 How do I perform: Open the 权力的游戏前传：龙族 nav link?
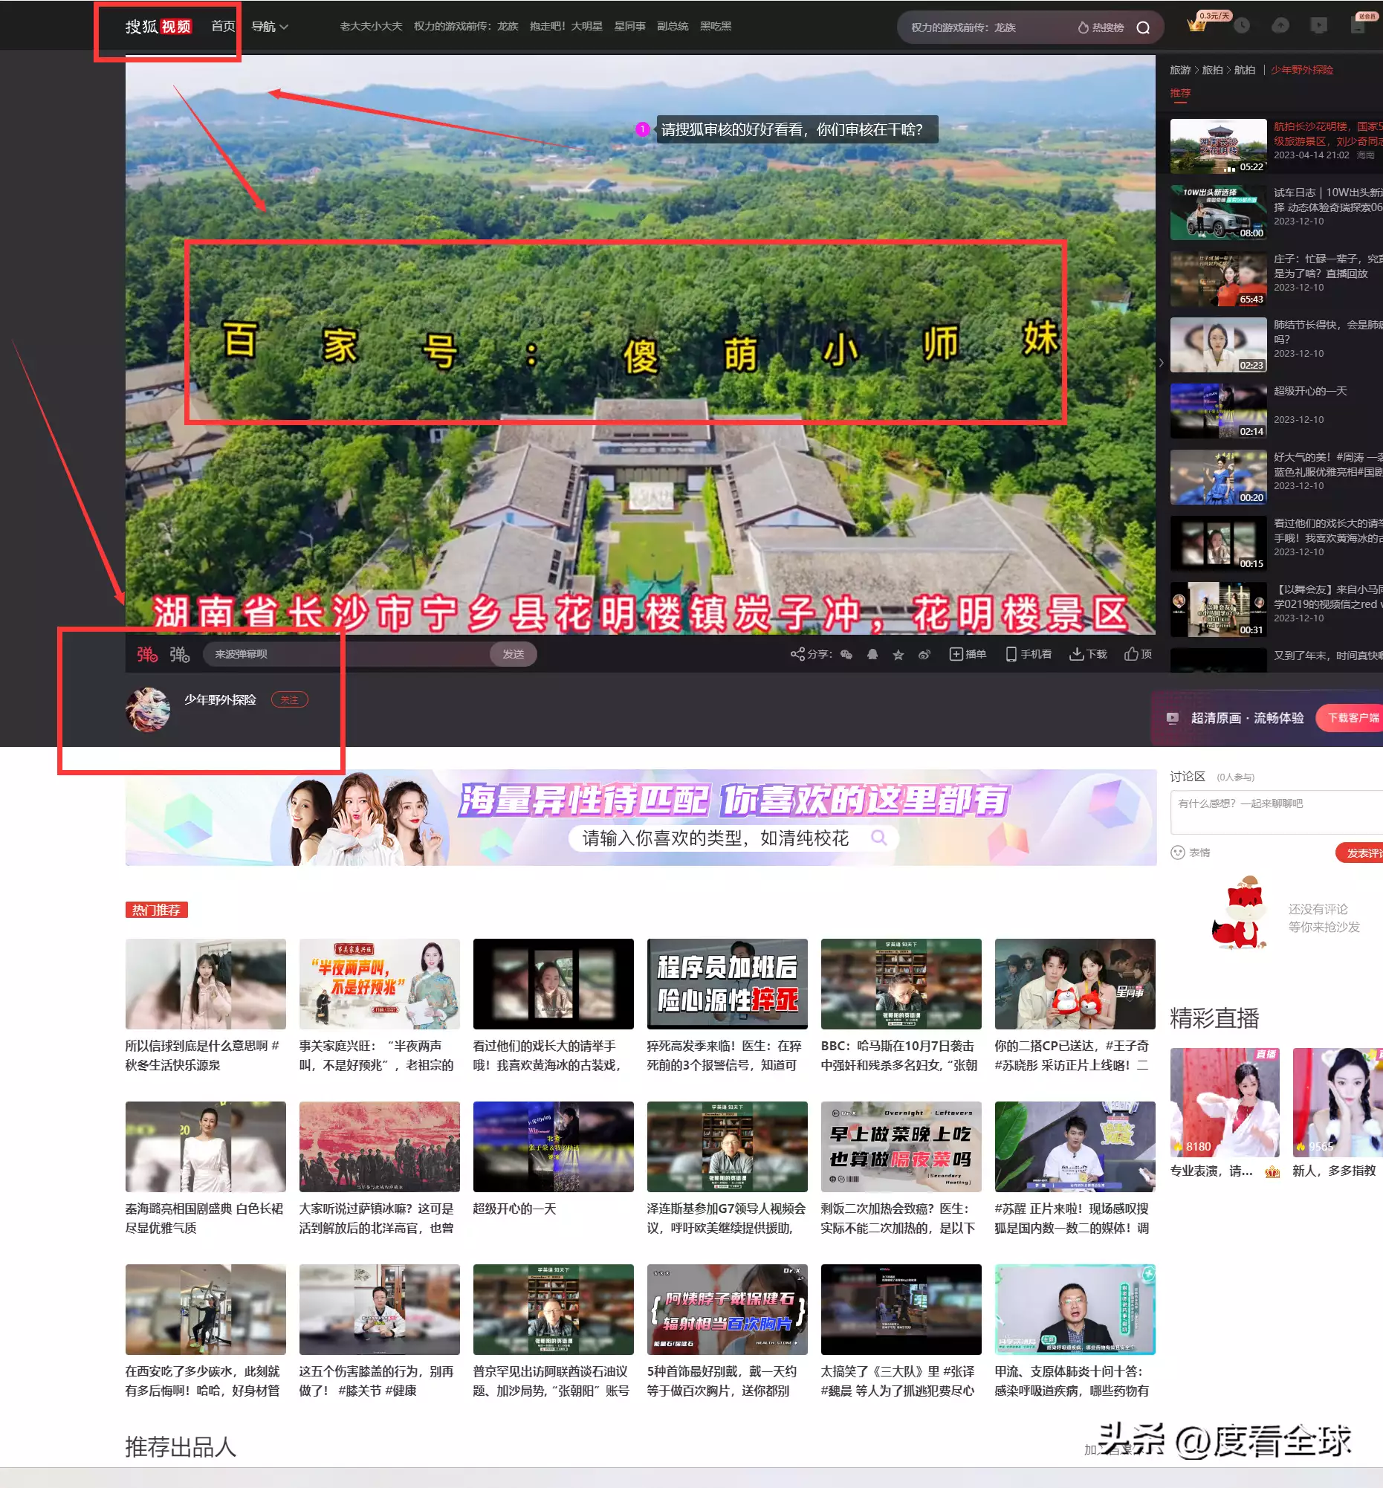(466, 26)
